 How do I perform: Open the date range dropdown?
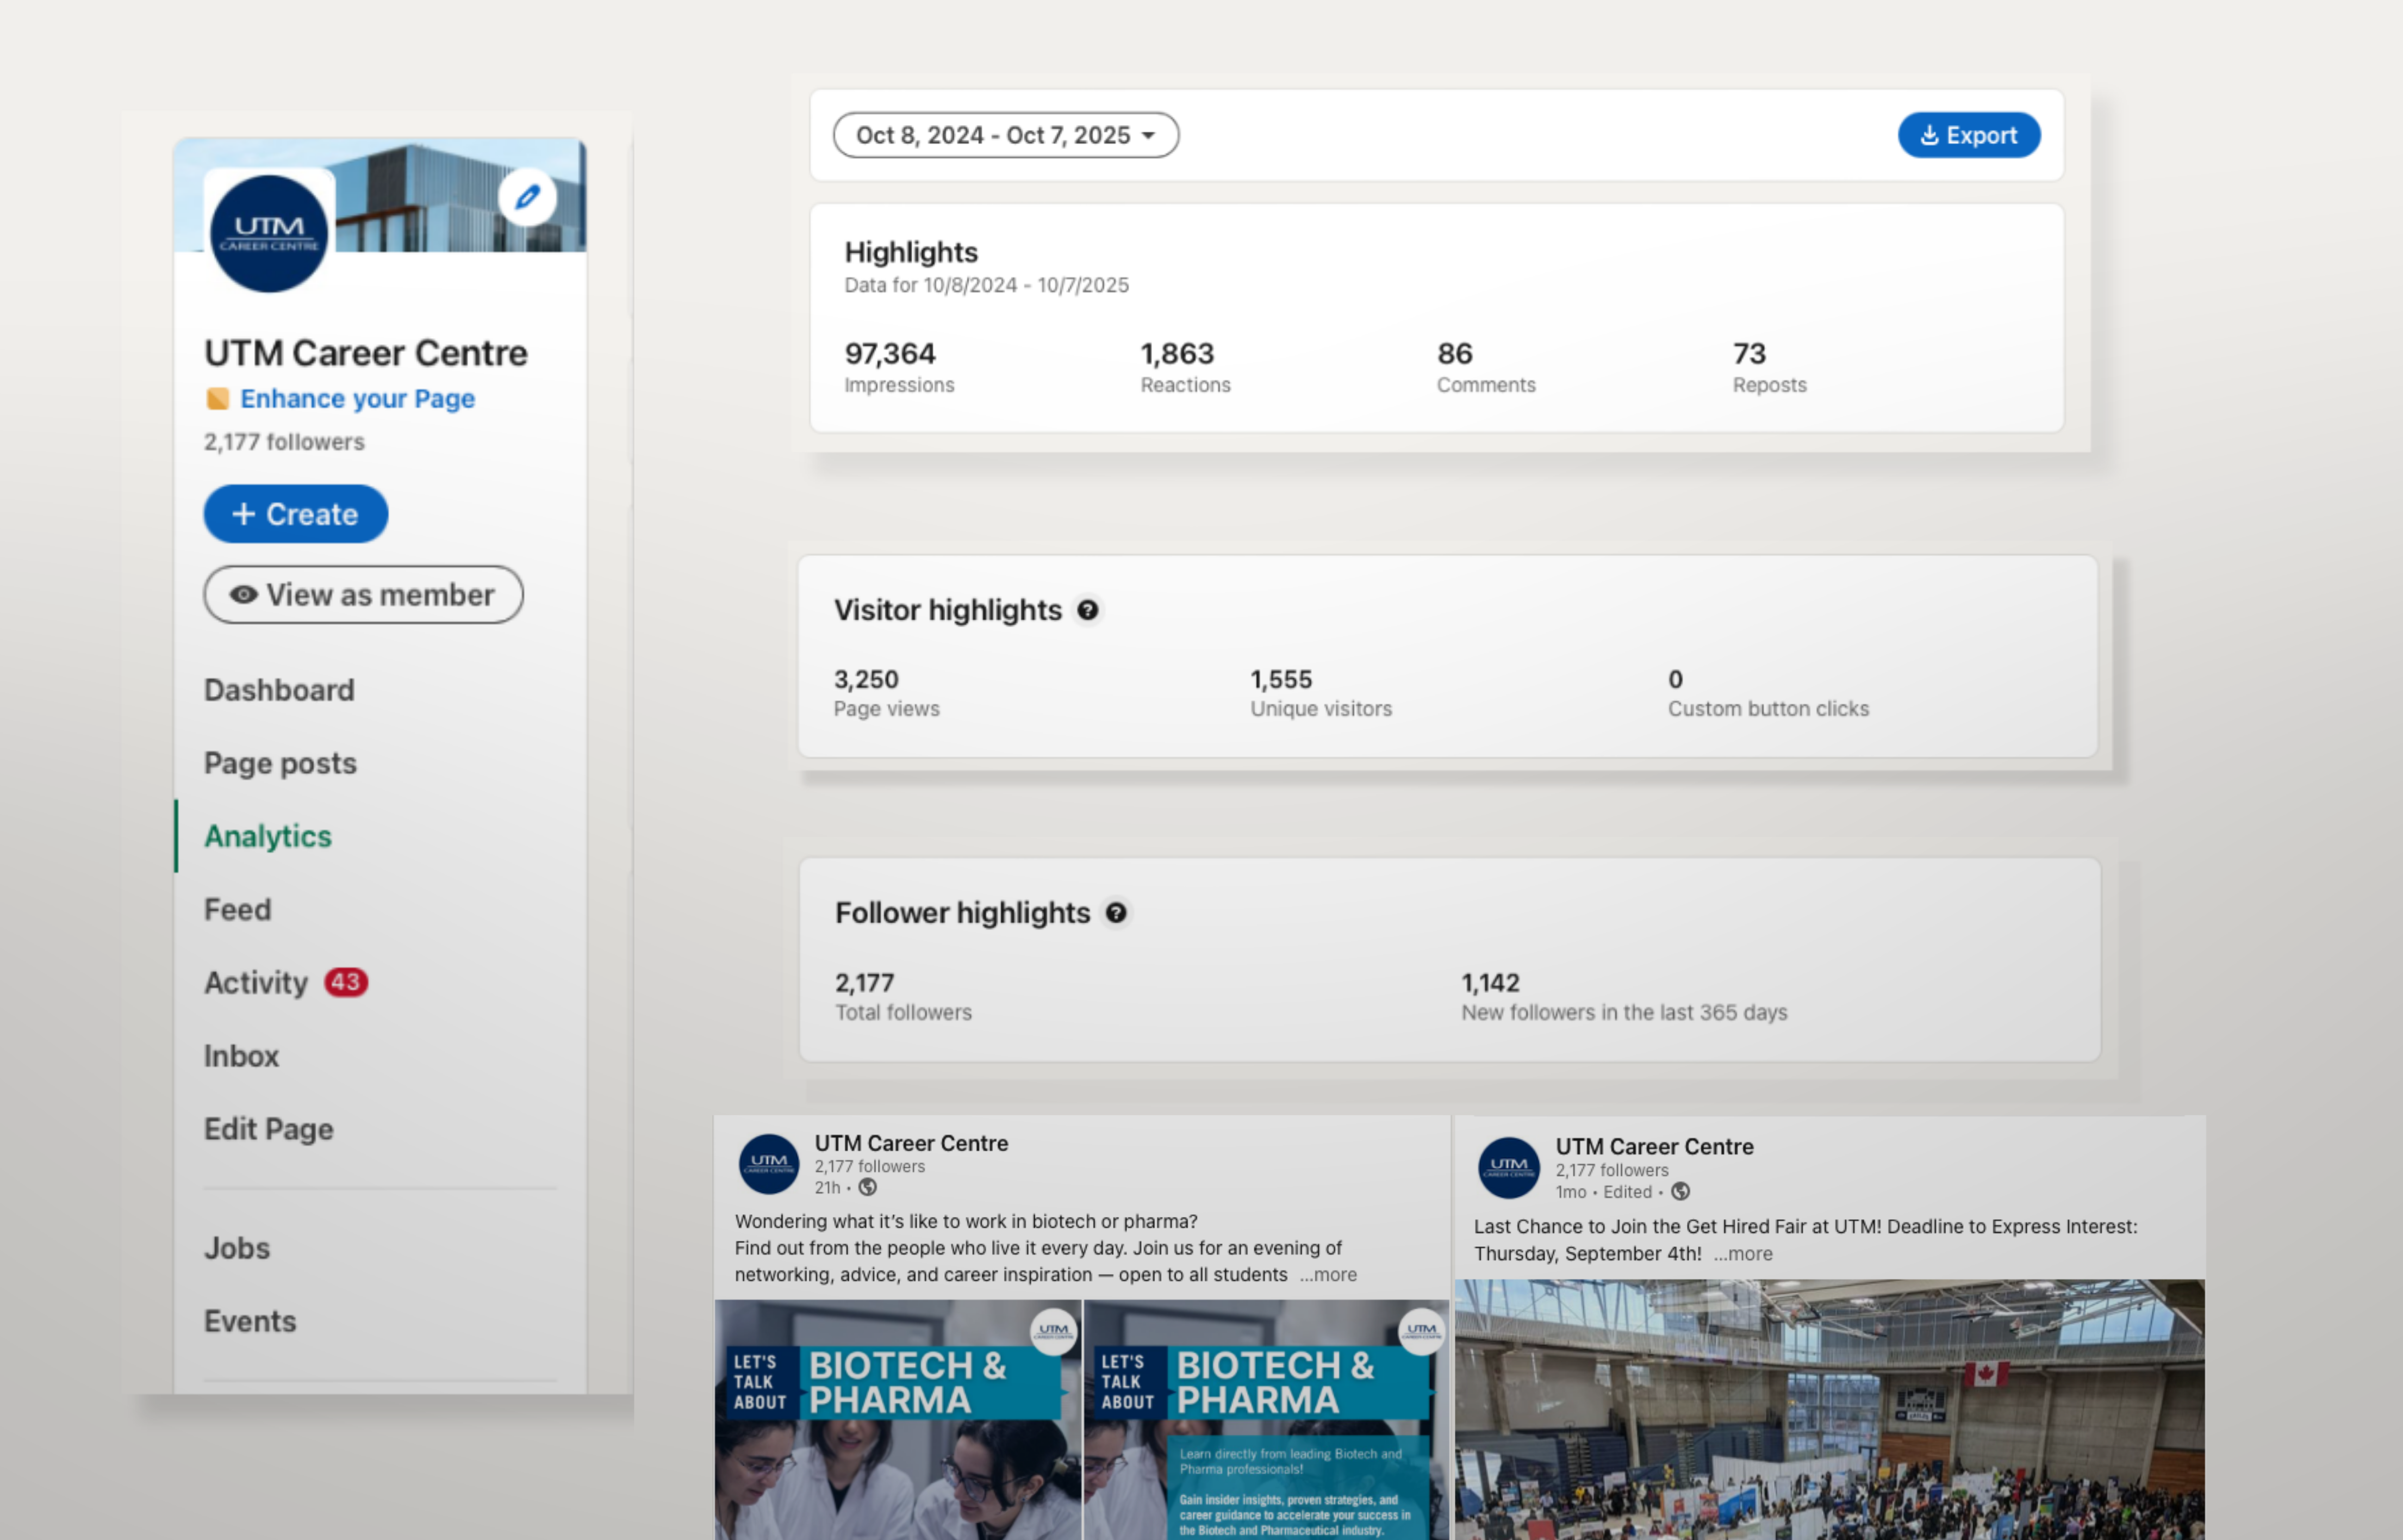point(1006,135)
